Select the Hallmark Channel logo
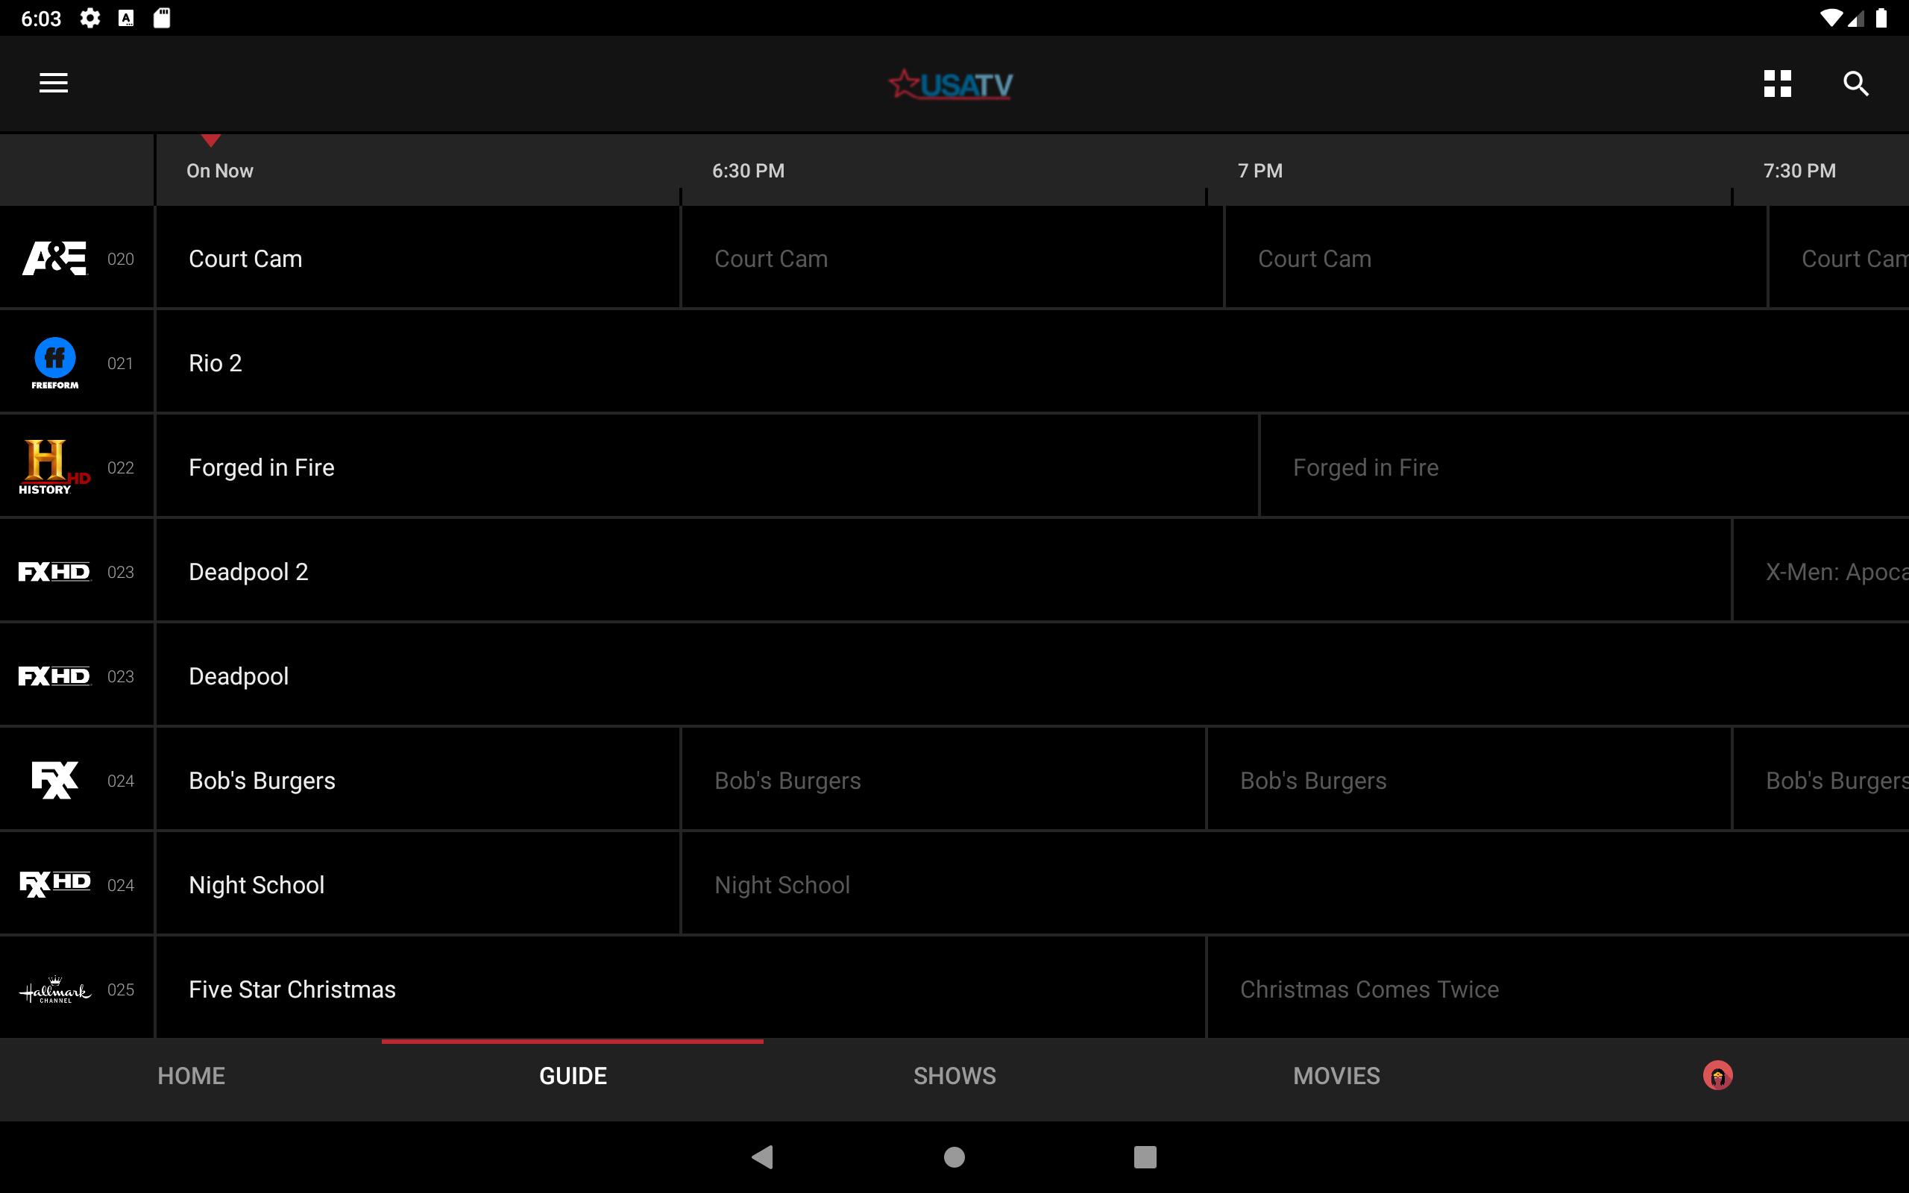Image resolution: width=1909 pixels, height=1193 pixels. 54,989
